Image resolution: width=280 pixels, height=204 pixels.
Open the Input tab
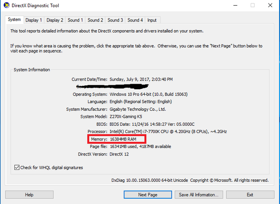152,20
